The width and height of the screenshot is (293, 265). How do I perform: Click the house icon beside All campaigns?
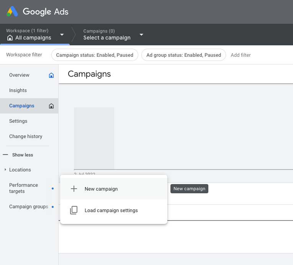(10, 38)
